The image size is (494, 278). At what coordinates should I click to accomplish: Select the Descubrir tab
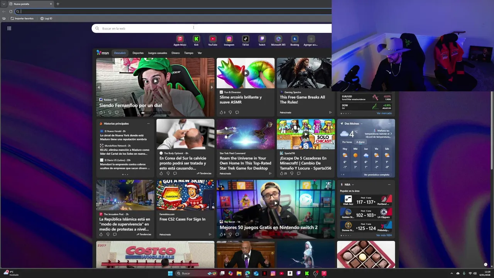point(120,53)
